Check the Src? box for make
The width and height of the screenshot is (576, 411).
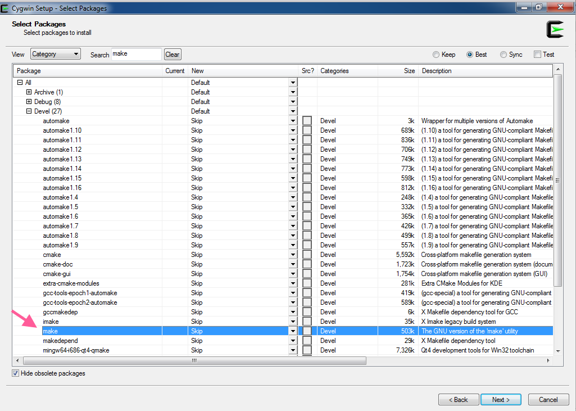pos(307,331)
